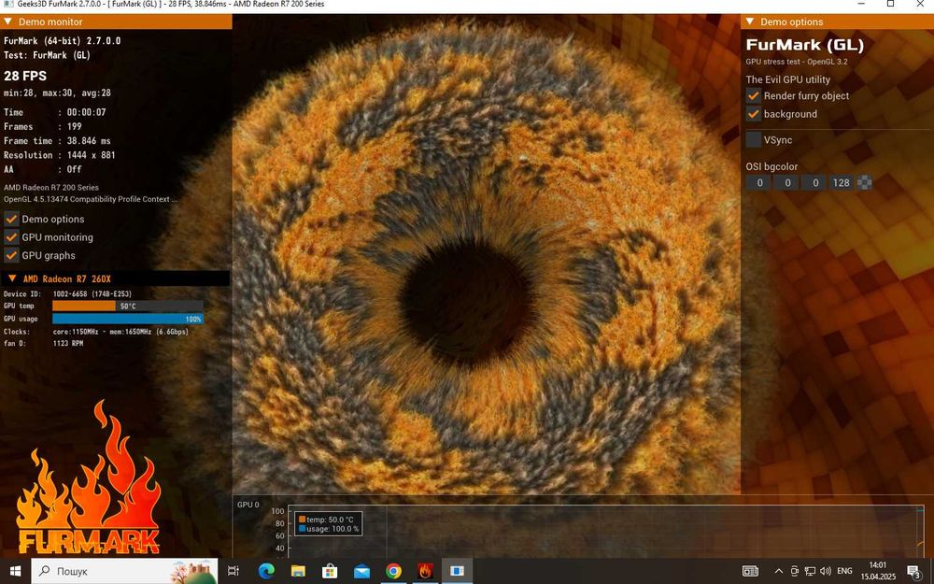934x584 pixels.
Task: Click the Resolution 1444 x 881 line
Action: (60, 155)
